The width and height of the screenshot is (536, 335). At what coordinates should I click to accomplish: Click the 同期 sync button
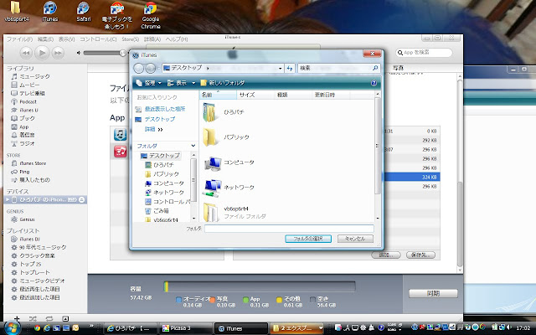pos(433,293)
